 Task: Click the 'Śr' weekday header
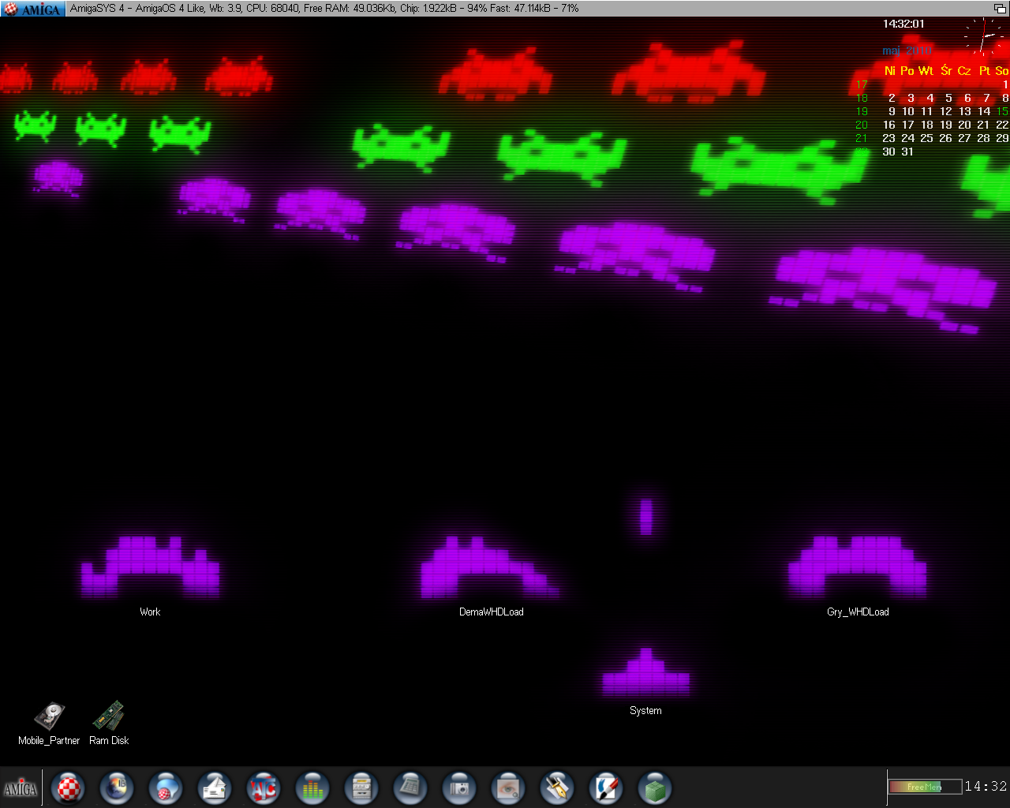(x=946, y=71)
